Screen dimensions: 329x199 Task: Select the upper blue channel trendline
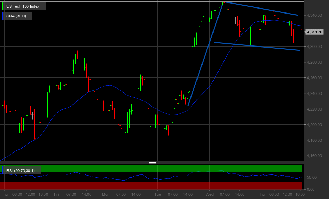coord(260,9)
